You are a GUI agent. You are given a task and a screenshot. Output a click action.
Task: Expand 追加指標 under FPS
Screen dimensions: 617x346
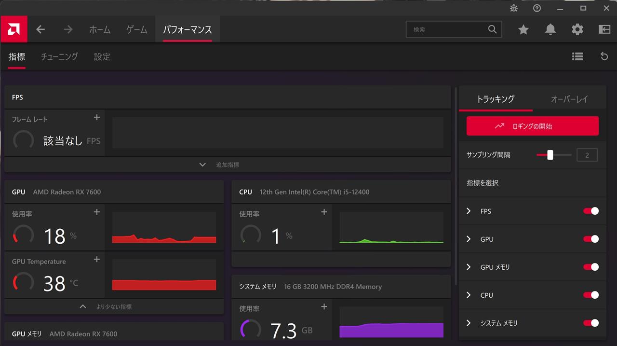pos(228,165)
